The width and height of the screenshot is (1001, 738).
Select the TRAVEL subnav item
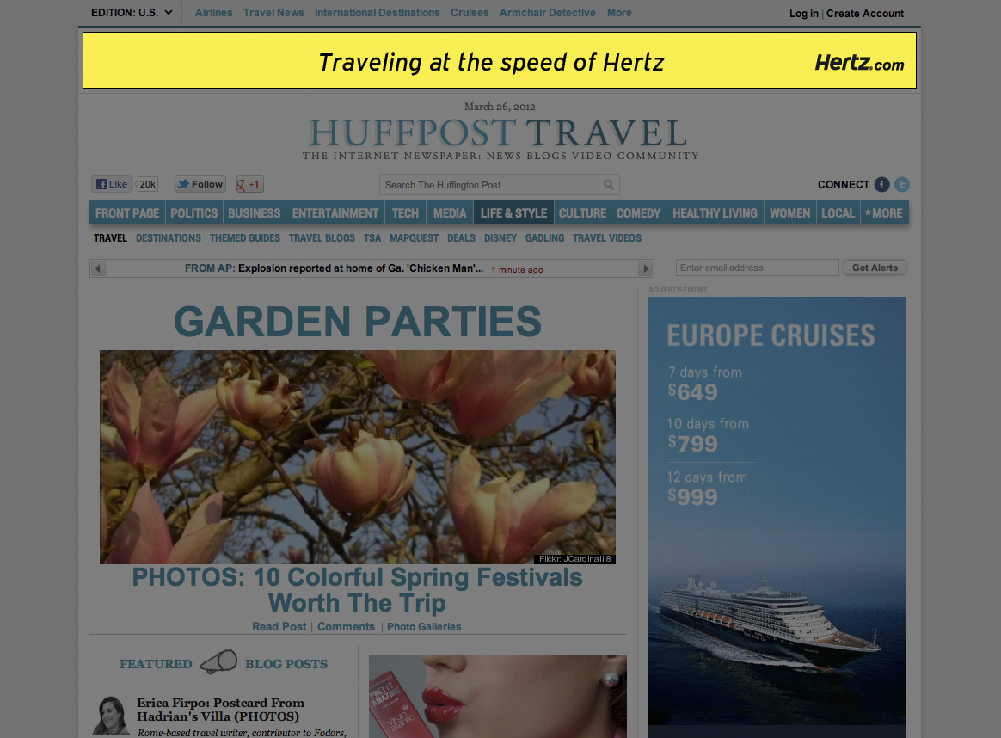[110, 238]
